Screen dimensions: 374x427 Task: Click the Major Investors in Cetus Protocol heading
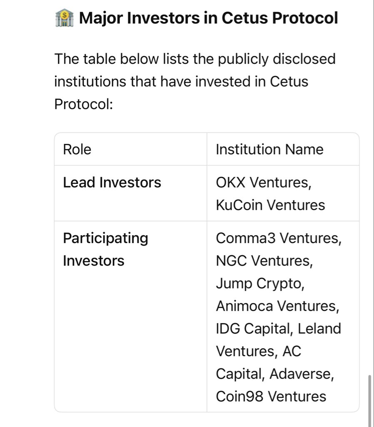tap(208, 18)
